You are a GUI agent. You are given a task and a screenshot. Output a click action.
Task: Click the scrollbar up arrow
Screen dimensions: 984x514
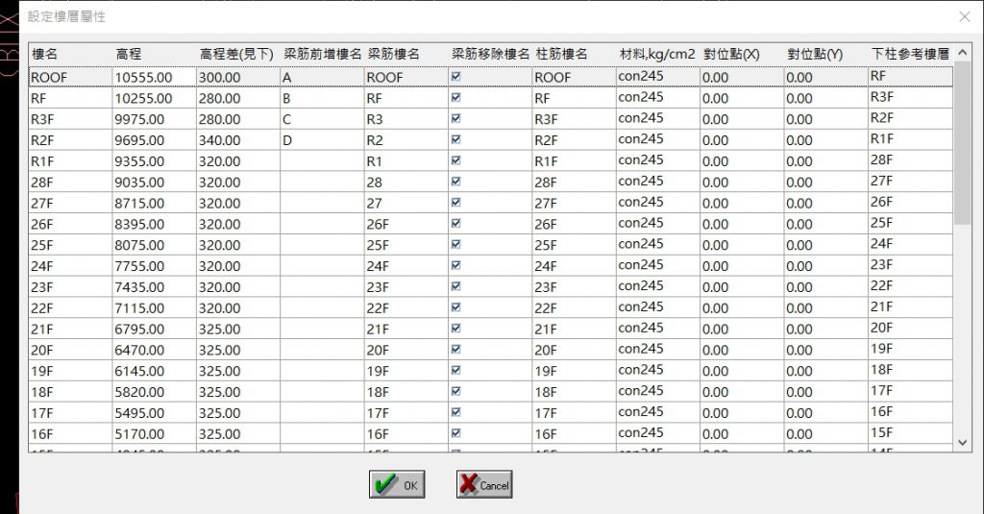(x=963, y=54)
